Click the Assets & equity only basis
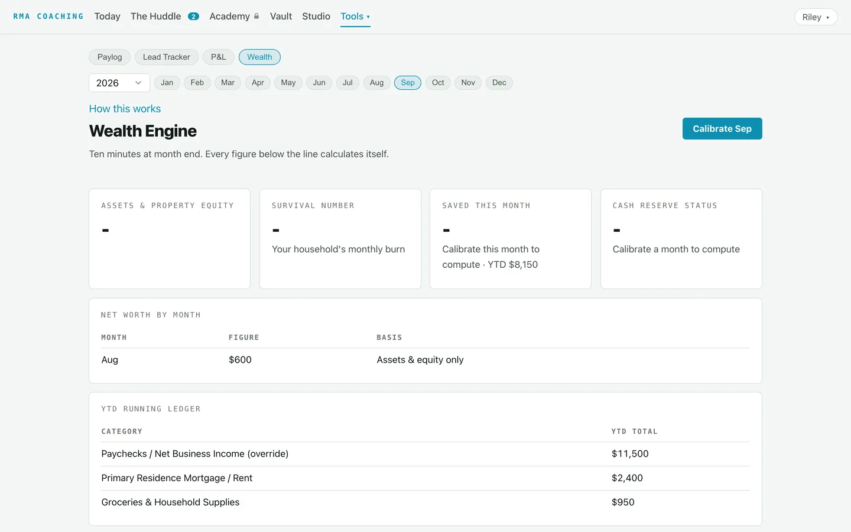The width and height of the screenshot is (851, 532). (420, 360)
